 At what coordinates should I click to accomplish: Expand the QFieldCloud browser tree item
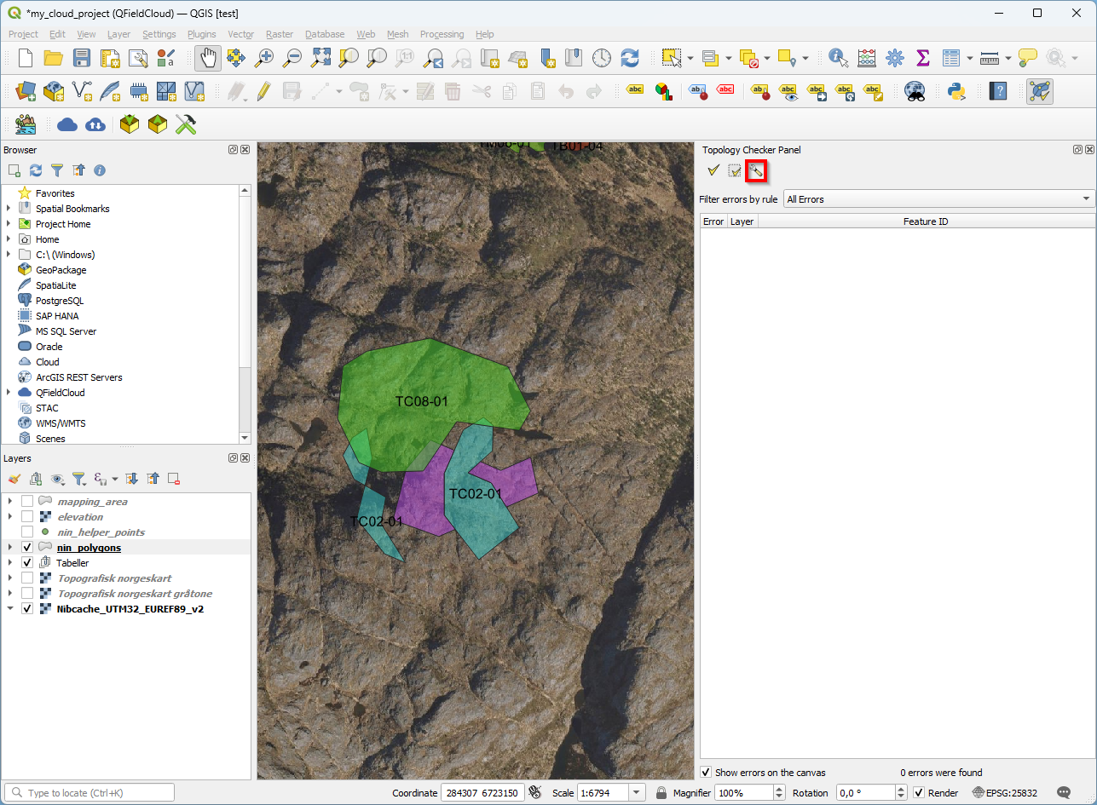(x=9, y=393)
